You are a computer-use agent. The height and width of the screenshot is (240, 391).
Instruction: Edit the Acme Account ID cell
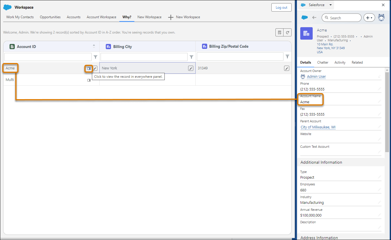click(x=95, y=69)
